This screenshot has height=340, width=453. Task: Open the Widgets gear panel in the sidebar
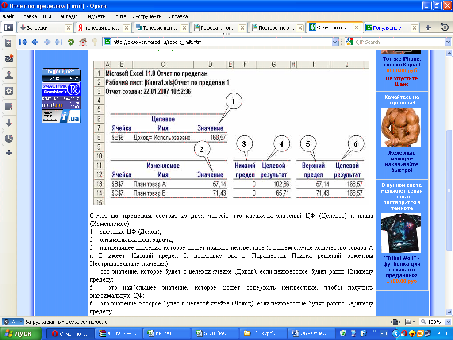(9, 91)
